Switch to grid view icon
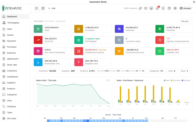The width and height of the screenshot is (196, 122). 43,8
